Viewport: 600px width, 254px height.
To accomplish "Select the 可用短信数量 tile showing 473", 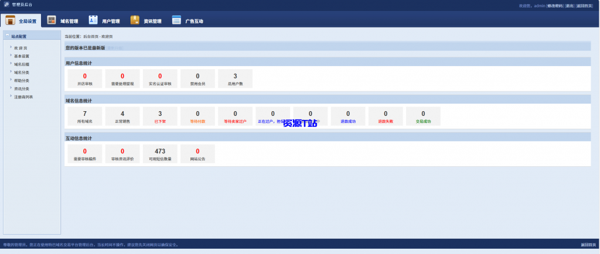I will [160, 154].
